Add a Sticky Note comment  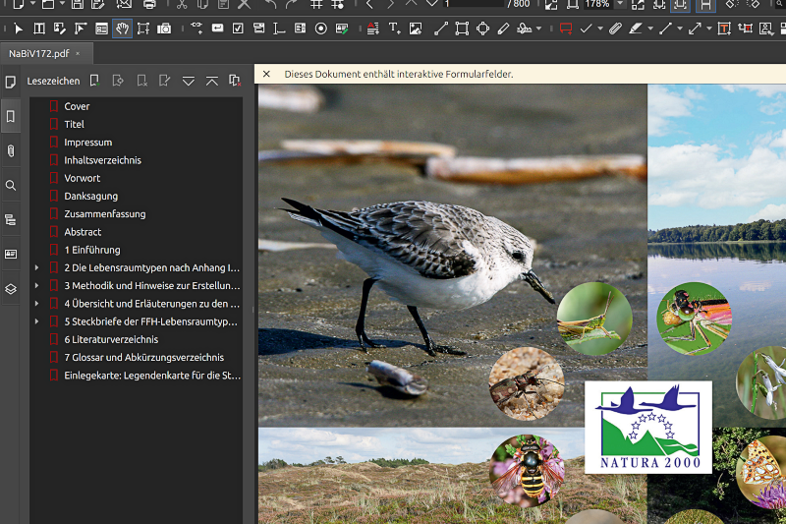[x=566, y=29]
